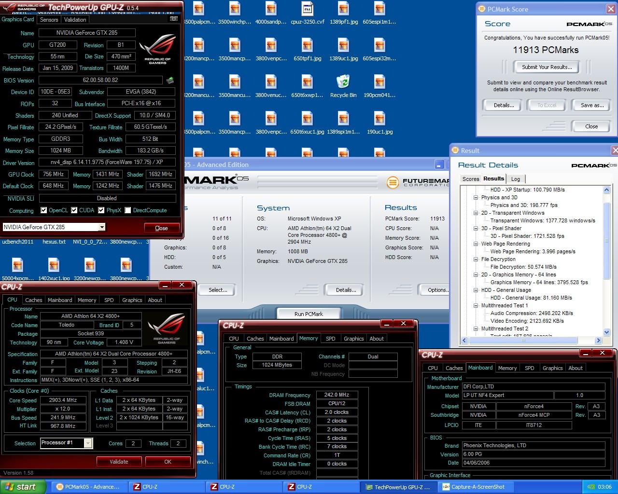
Task: Select the 605espi32m desktop icon
Action: click(x=379, y=50)
